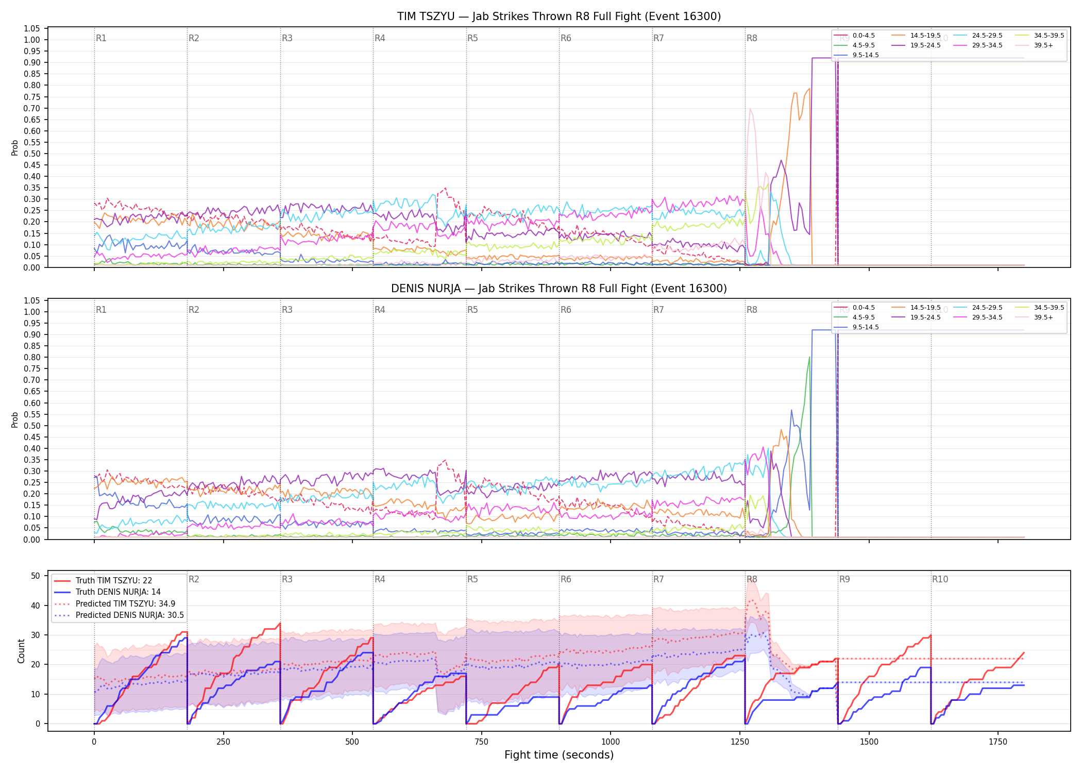Select 'Predicted TIM TSZYU: 34.9' legend entry
This screenshot has width=1082, height=773.
[114, 603]
